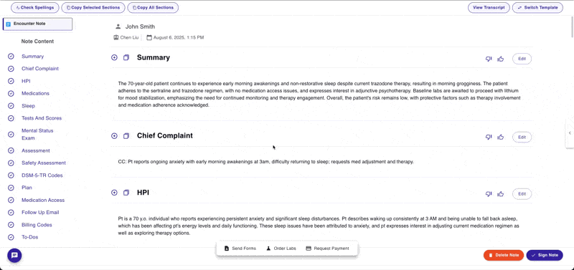This screenshot has width=574, height=270.
Task: Jump to DSM-5-TR Codes section
Action: click(42, 175)
